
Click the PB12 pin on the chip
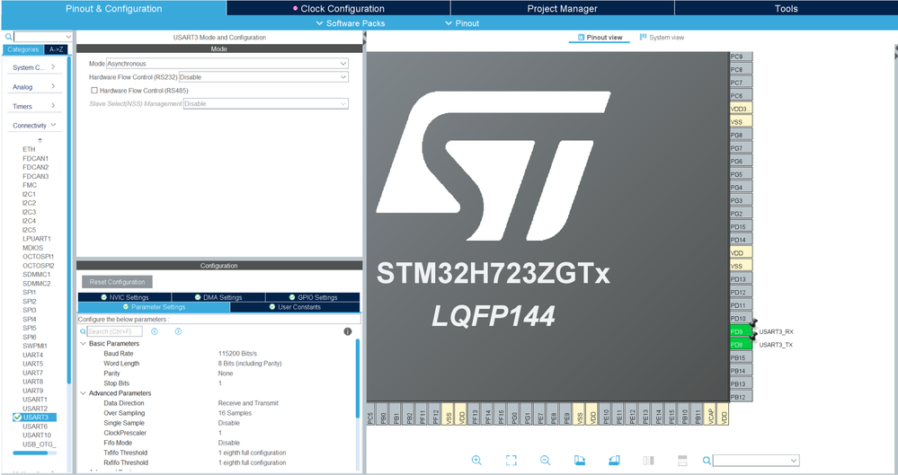(741, 397)
